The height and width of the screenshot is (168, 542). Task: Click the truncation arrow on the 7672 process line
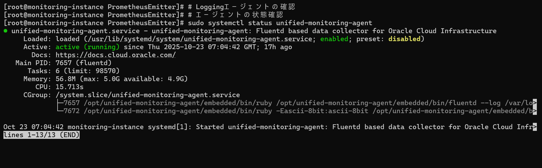pos(535,111)
